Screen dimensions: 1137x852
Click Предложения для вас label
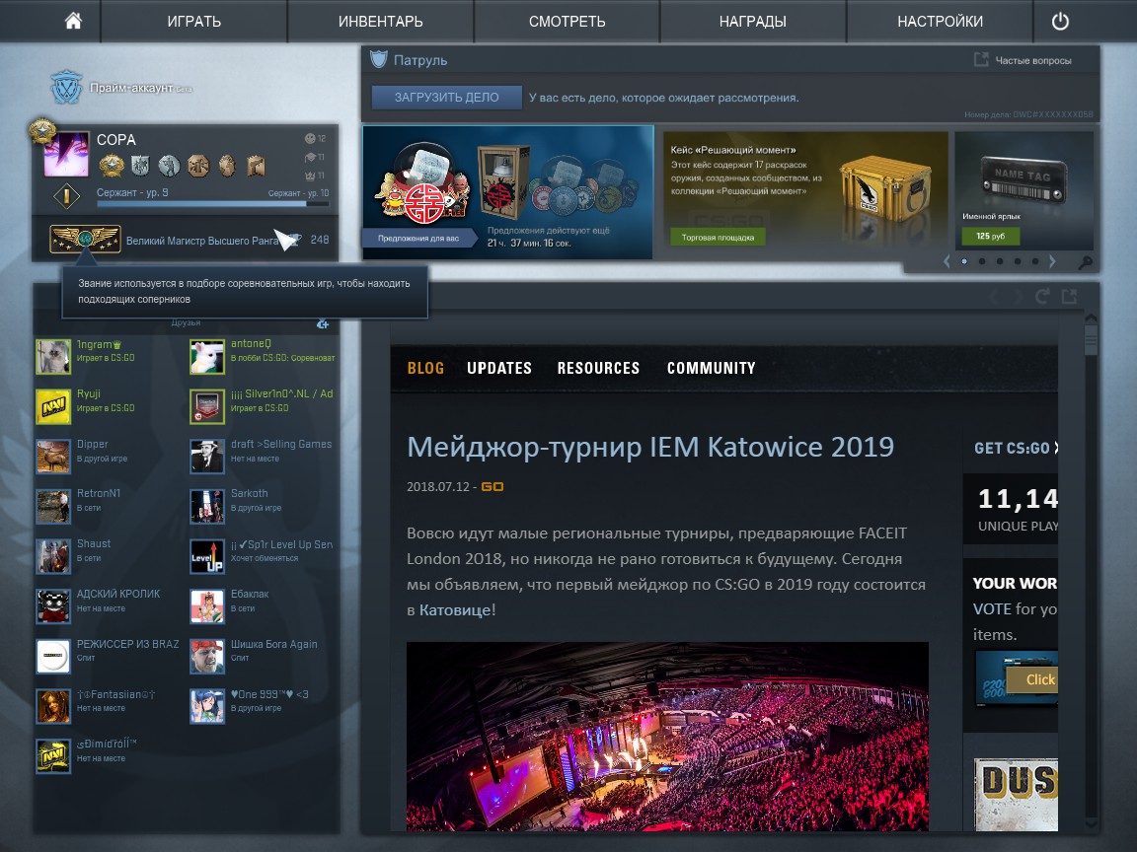[x=418, y=238]
